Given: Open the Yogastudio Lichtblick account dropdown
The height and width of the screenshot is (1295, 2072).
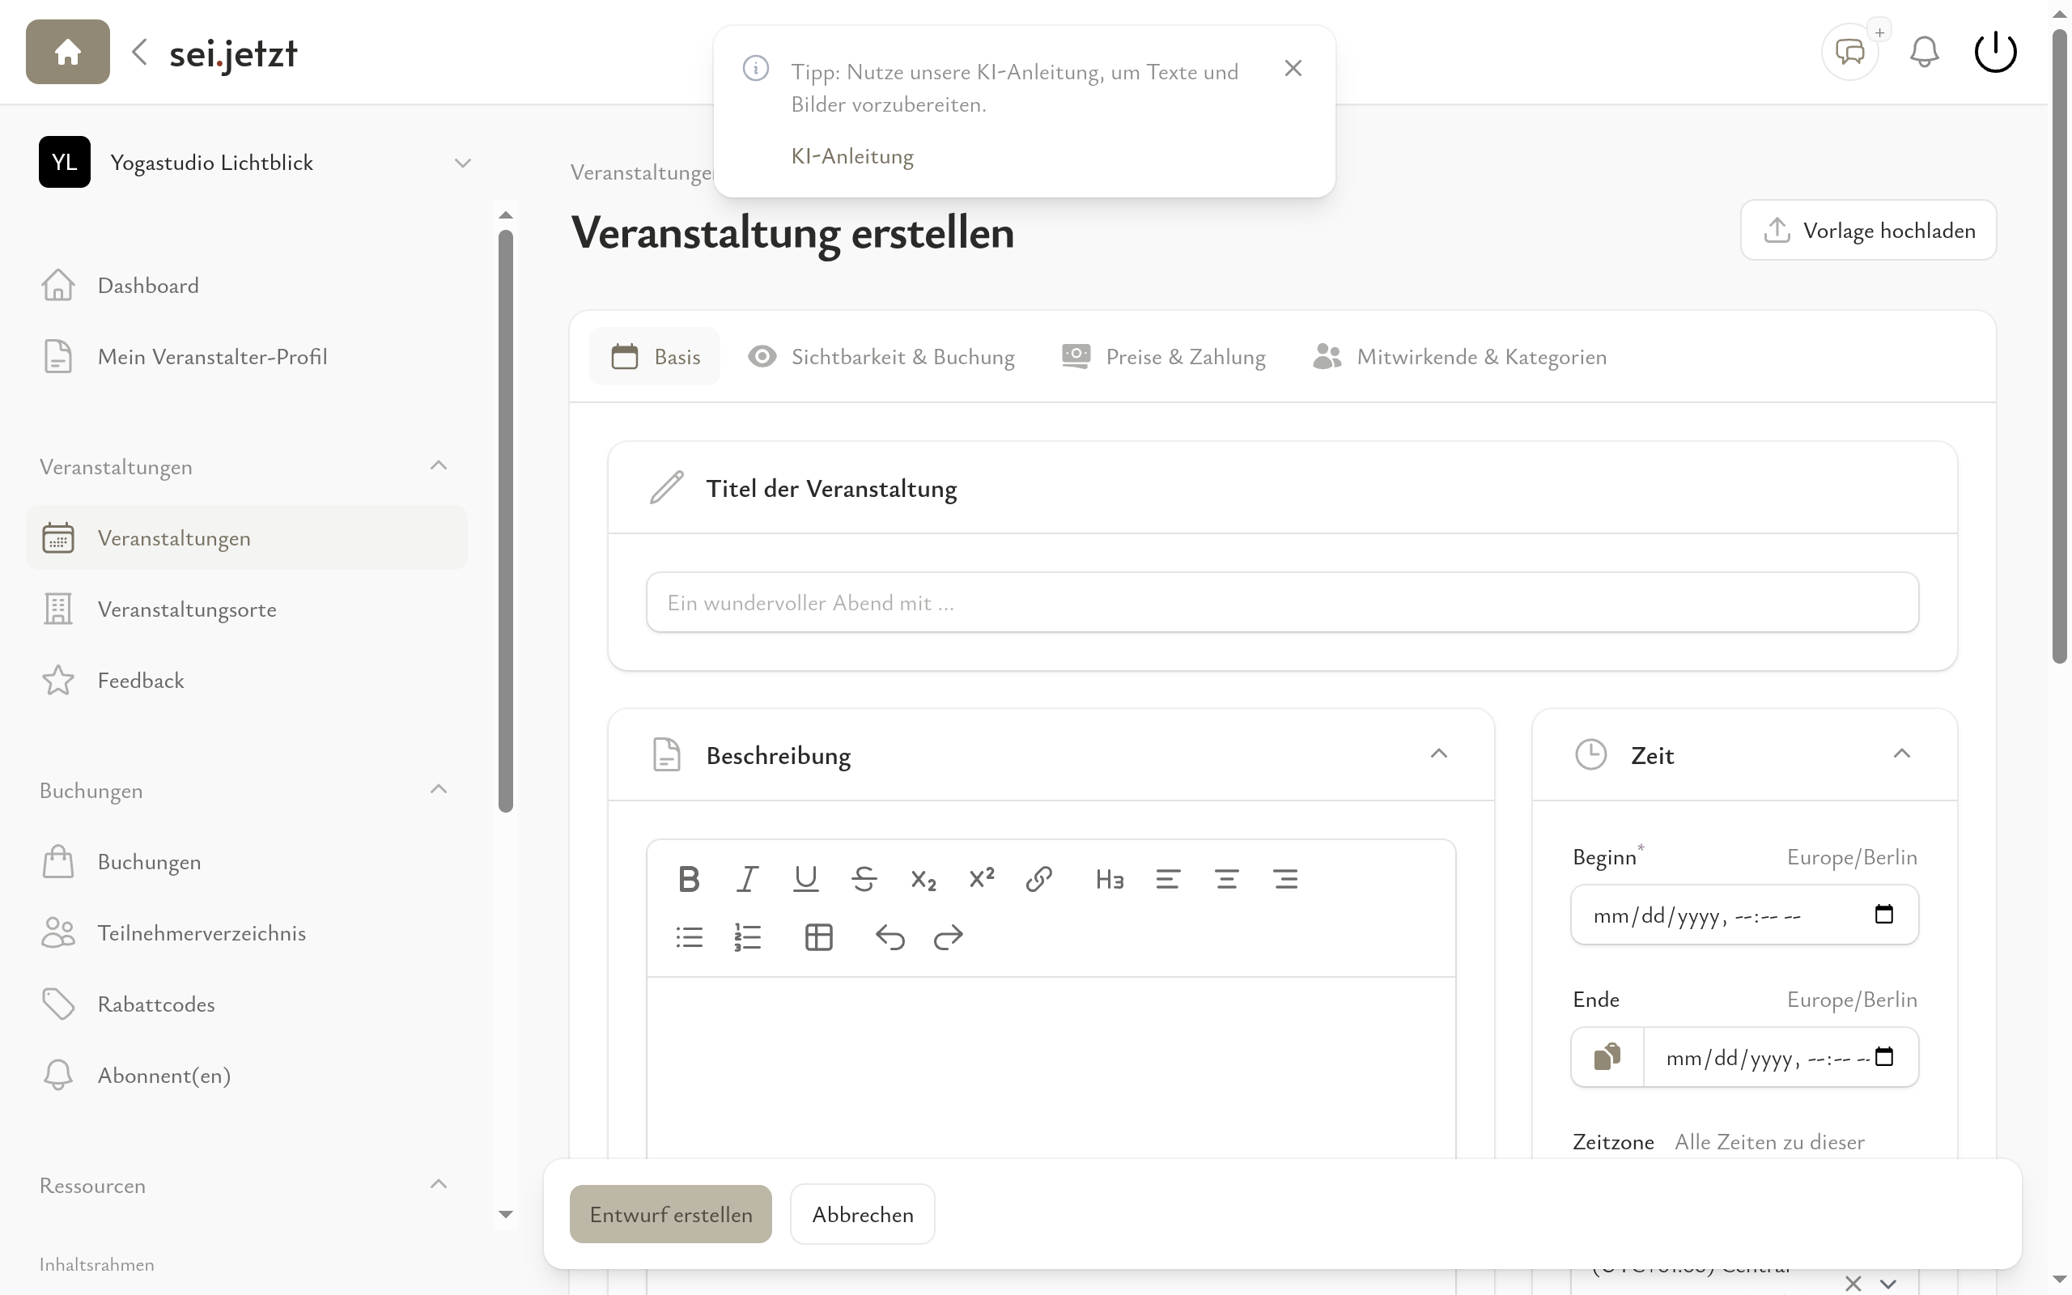Looking at the screenshot, I should [x=462, y=162].
